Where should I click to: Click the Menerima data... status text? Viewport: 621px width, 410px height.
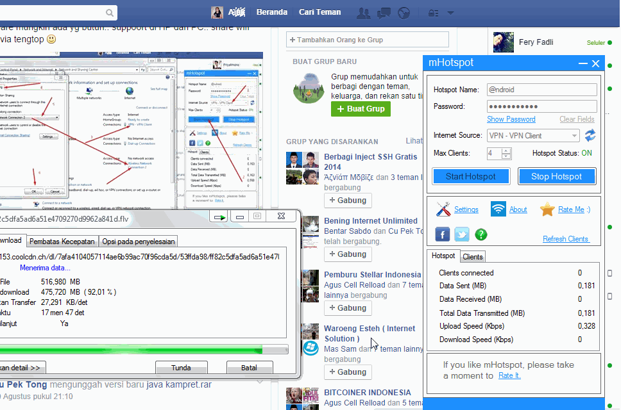point(45,268)
